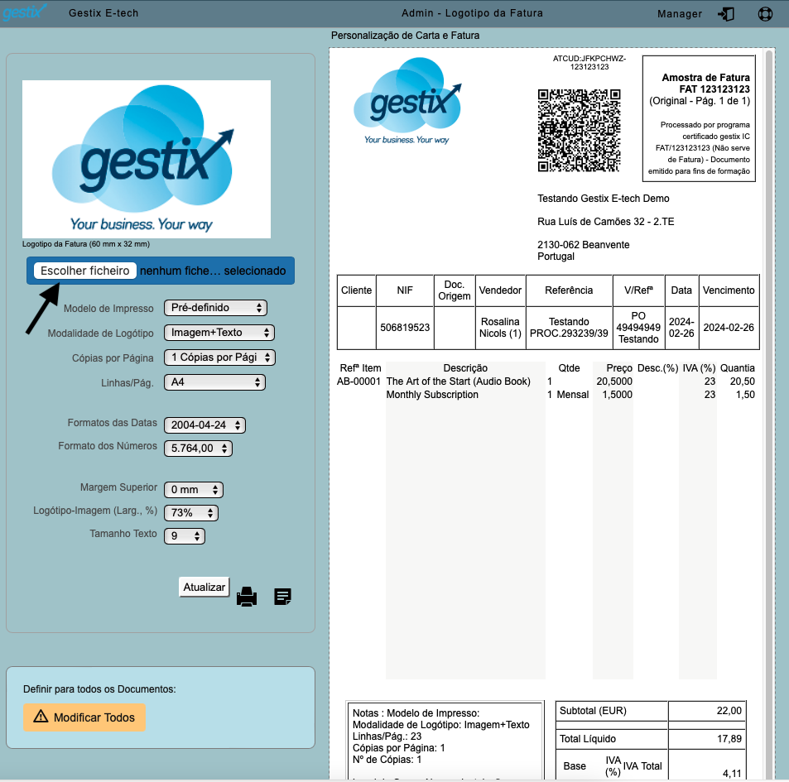
Task: Click Manager in the header
Action: click(x=680, y=13)
